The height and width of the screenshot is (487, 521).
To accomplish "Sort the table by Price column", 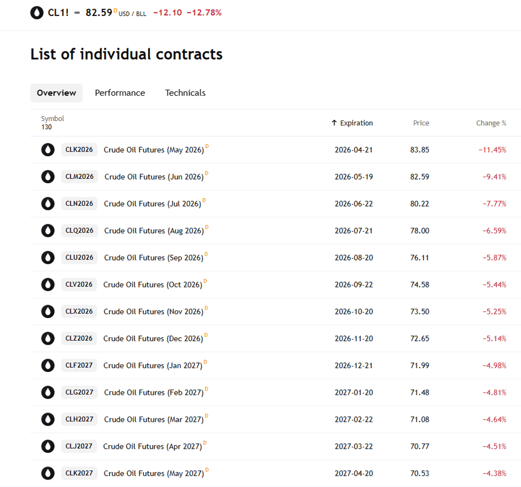I will coord(421,123).
